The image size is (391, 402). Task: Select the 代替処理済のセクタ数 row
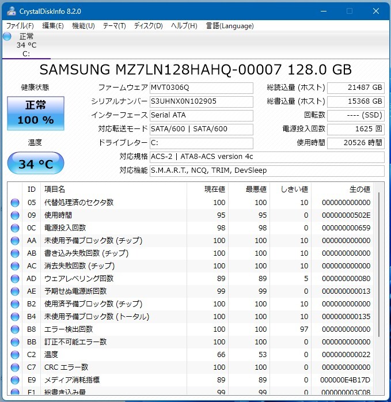191,203
